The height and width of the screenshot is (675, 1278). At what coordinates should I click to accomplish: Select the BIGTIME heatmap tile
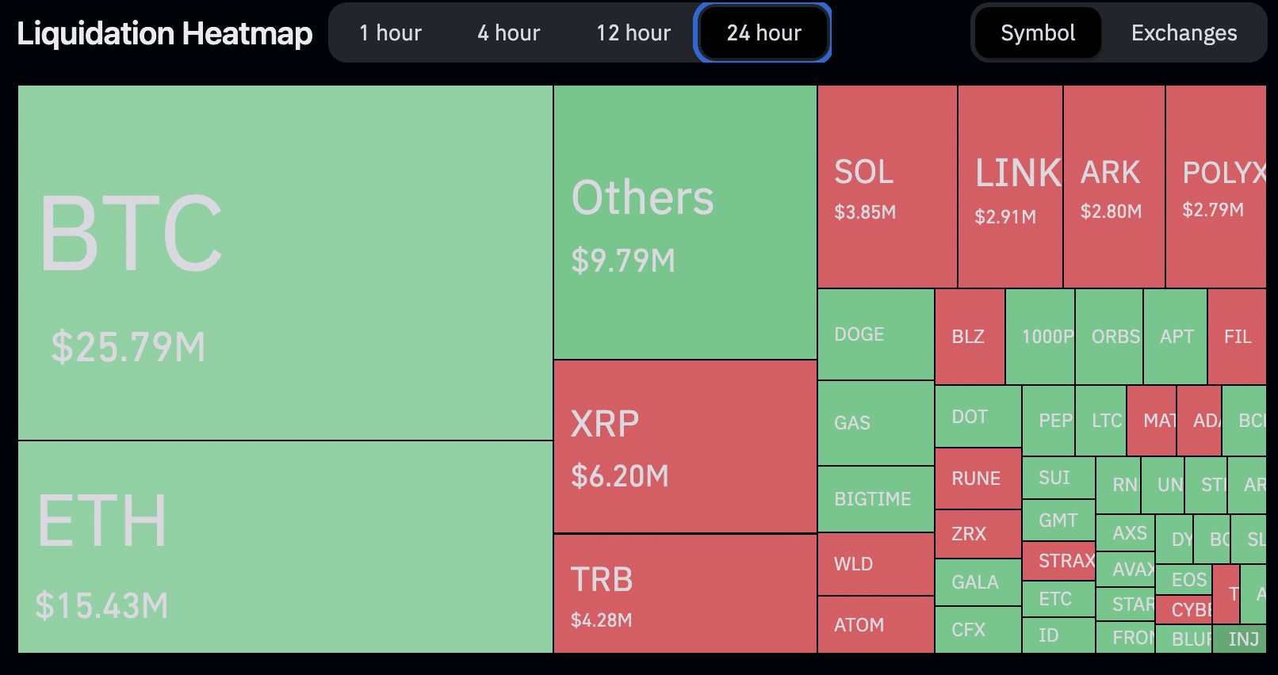[x=875, y=499]
